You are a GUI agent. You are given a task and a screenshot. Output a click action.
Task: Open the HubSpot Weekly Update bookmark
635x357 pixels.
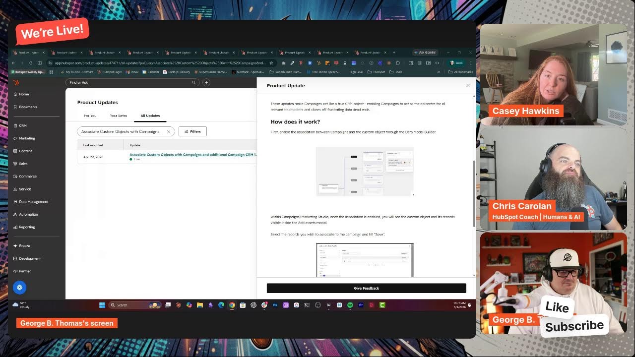[x=28, y=72]
